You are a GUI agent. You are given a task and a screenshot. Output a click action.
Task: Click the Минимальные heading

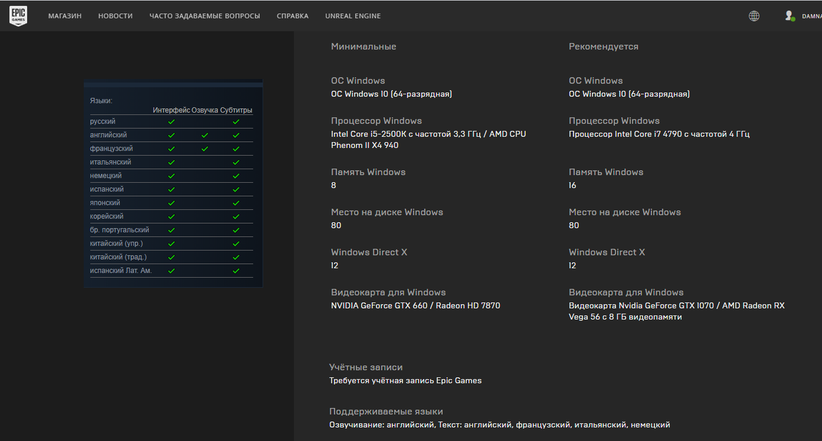click(x=363, y=47)
